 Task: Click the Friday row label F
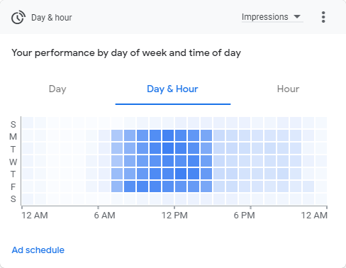click(x=13, y=187)
